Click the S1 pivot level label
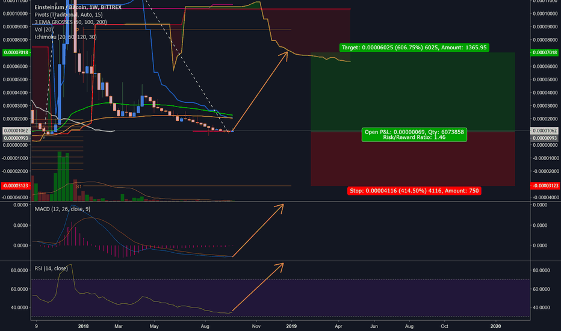Screen dimensions: 561x331 (x=79, y=187)
